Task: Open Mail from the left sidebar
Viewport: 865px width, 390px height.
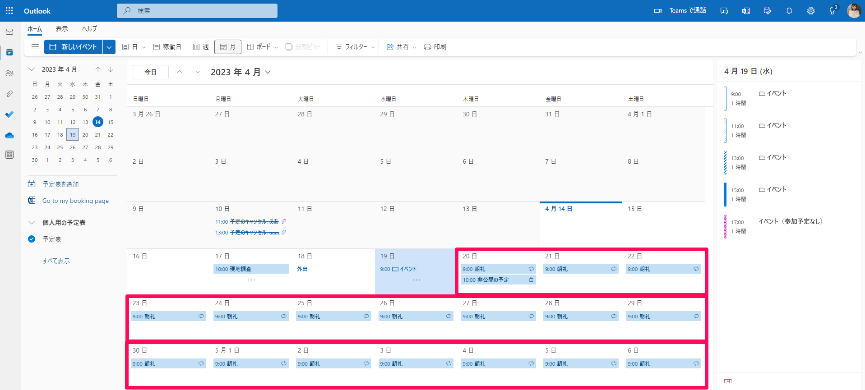Action: [x=9, y=32]
